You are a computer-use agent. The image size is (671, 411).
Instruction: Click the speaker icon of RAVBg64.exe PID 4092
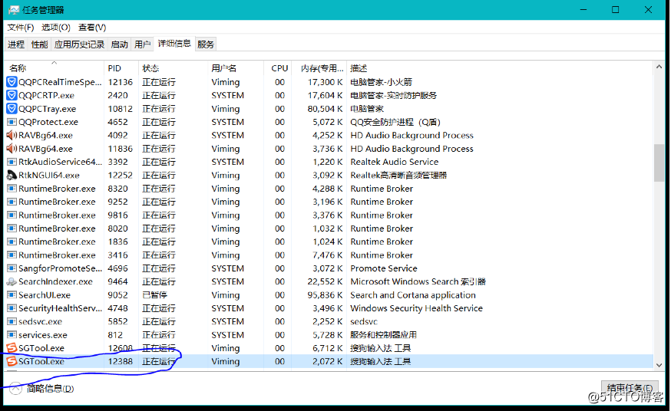12,135
